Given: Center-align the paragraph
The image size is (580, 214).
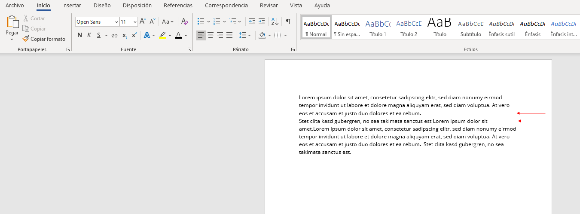Looking at the screenshot, I should (211, 35).
